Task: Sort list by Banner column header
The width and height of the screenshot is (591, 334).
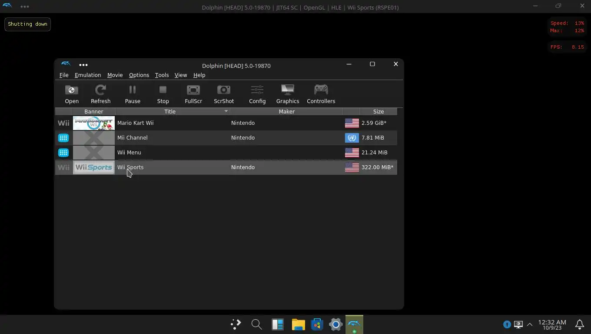Action: 94,111
